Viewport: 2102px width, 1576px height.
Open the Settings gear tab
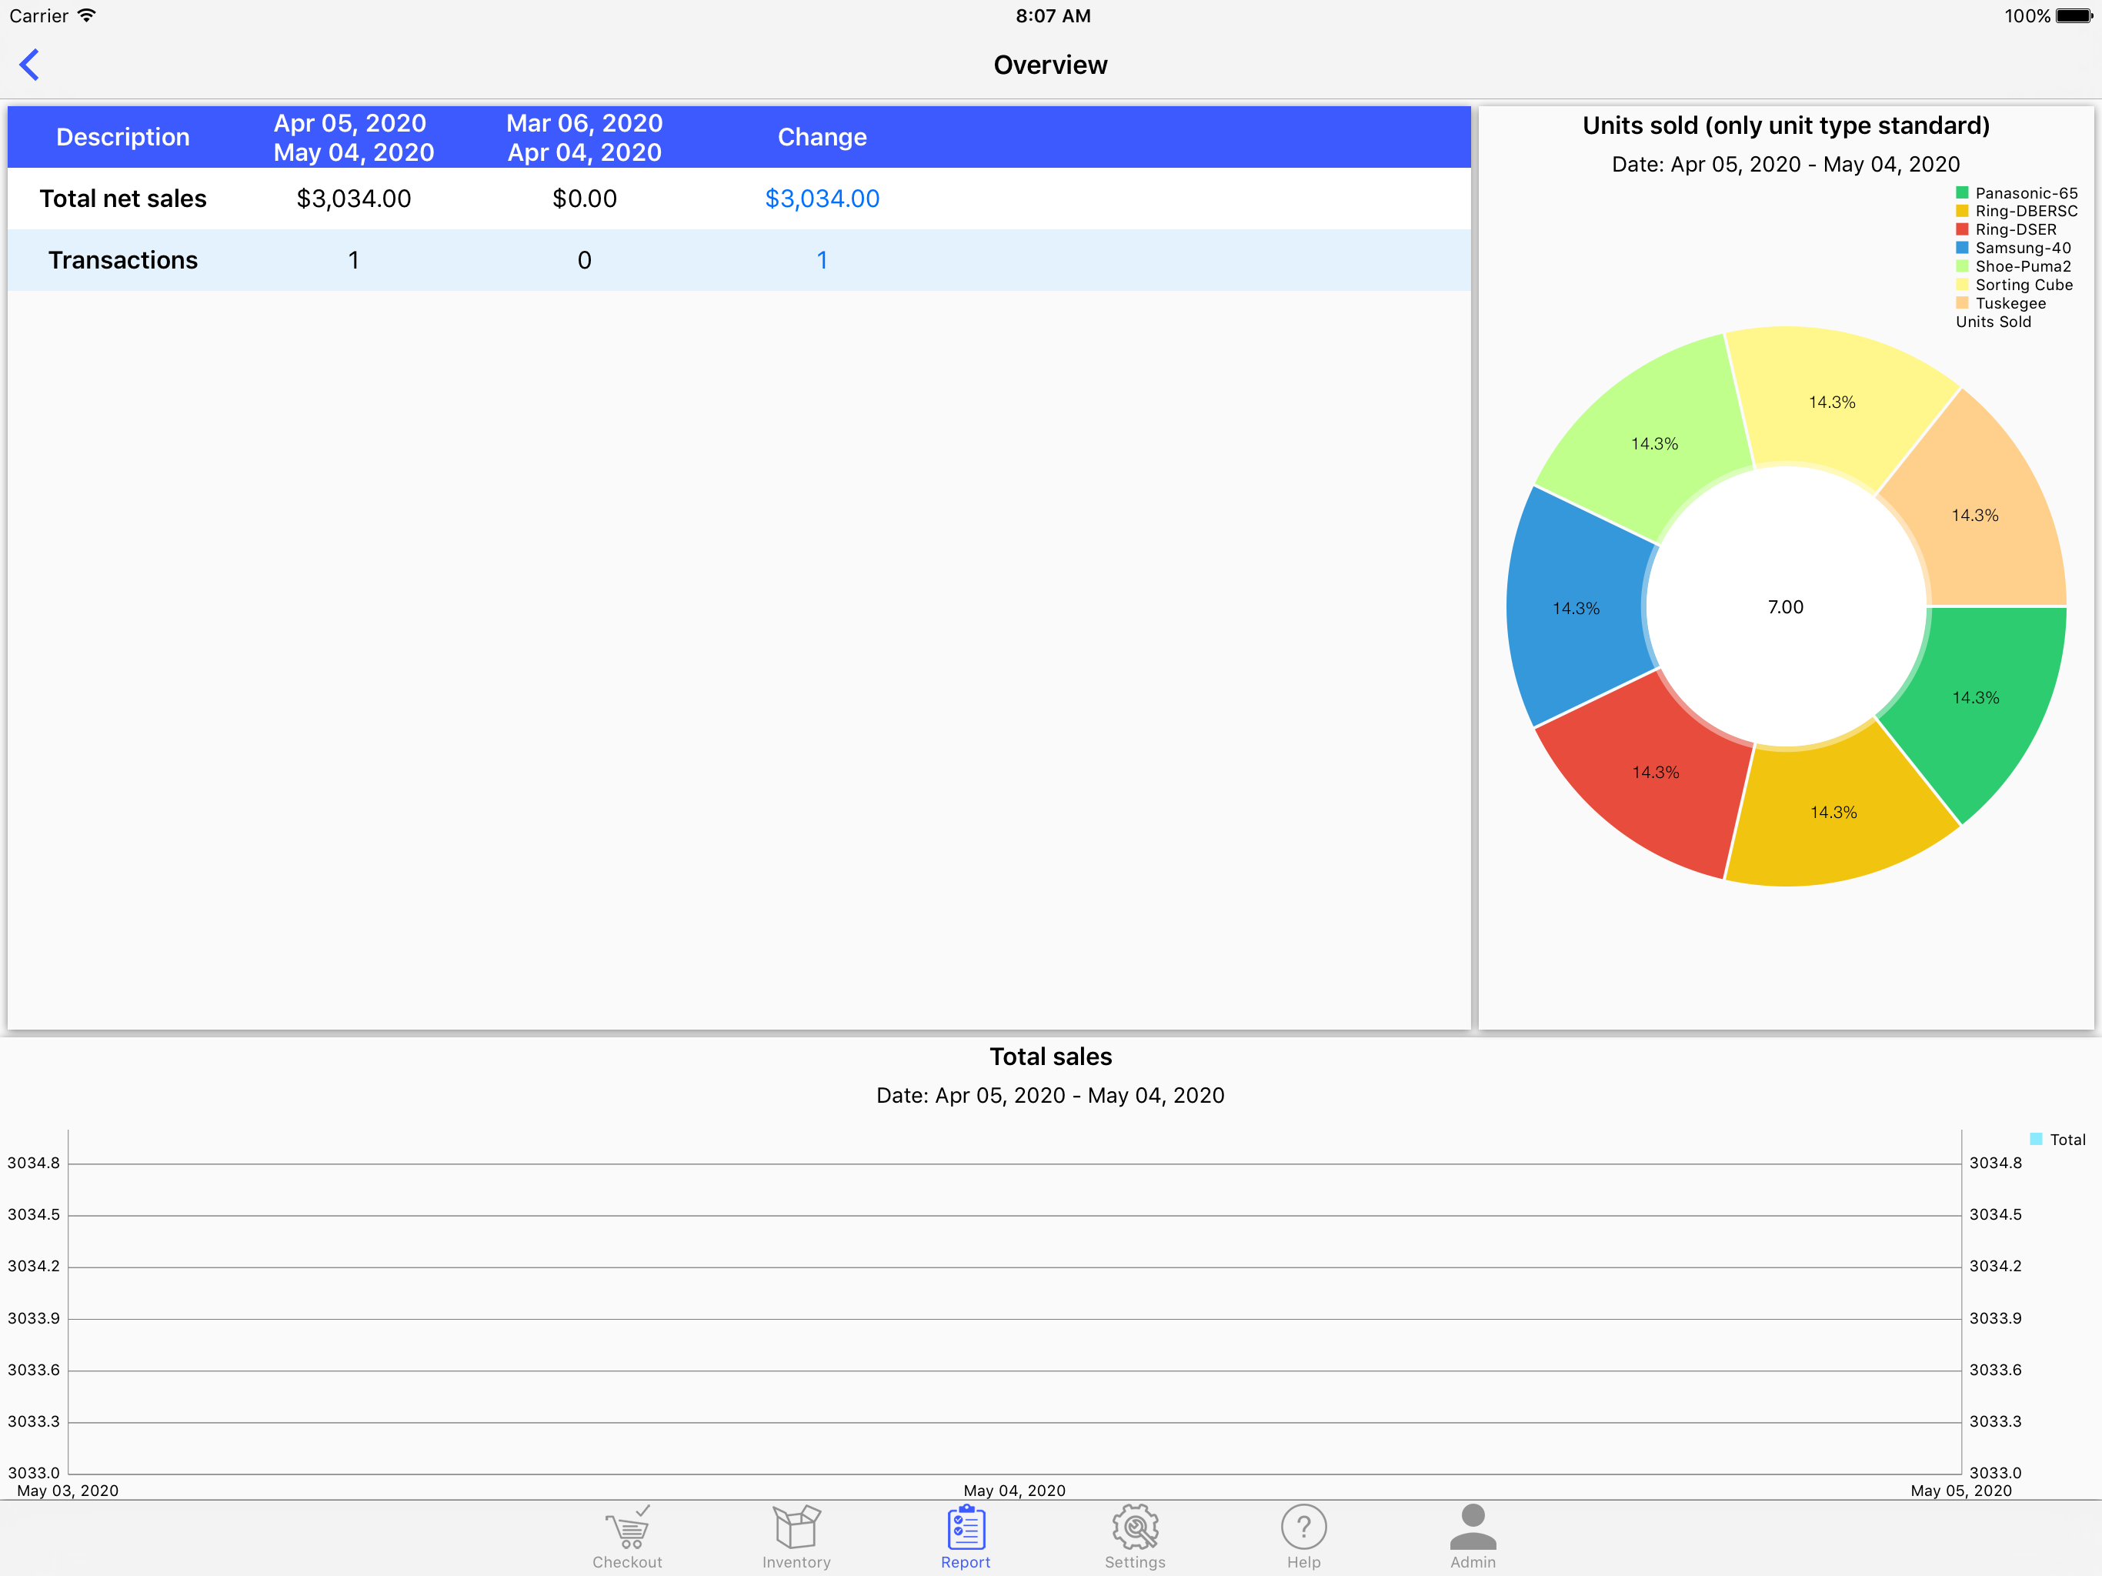coord(1135,1537)
